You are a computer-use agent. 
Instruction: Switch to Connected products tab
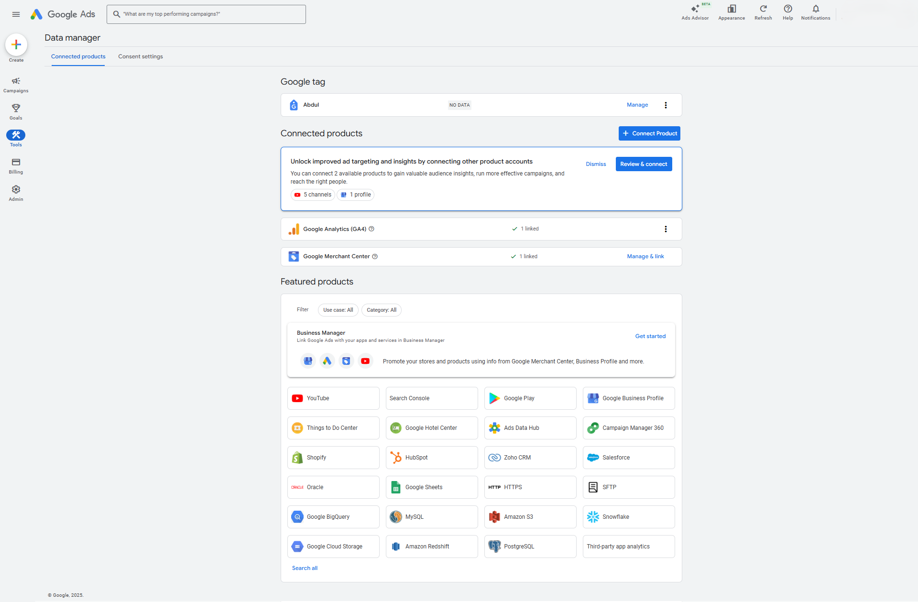(78, 56)
